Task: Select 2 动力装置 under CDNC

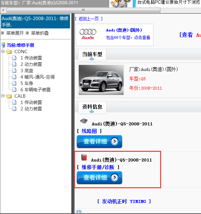Action: pos(31,64)
